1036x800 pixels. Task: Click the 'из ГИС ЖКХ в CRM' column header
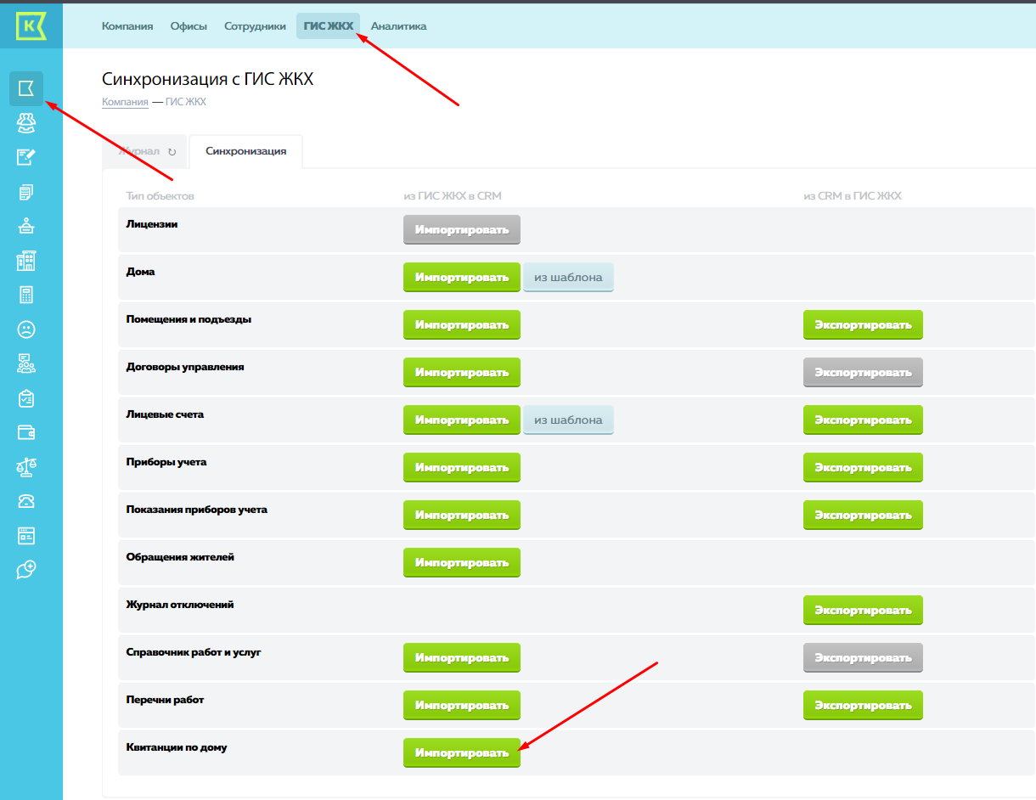tap(453, 196)
